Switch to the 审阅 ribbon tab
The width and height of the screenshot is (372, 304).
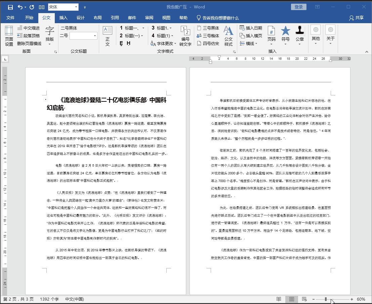(x=149, y=18)
